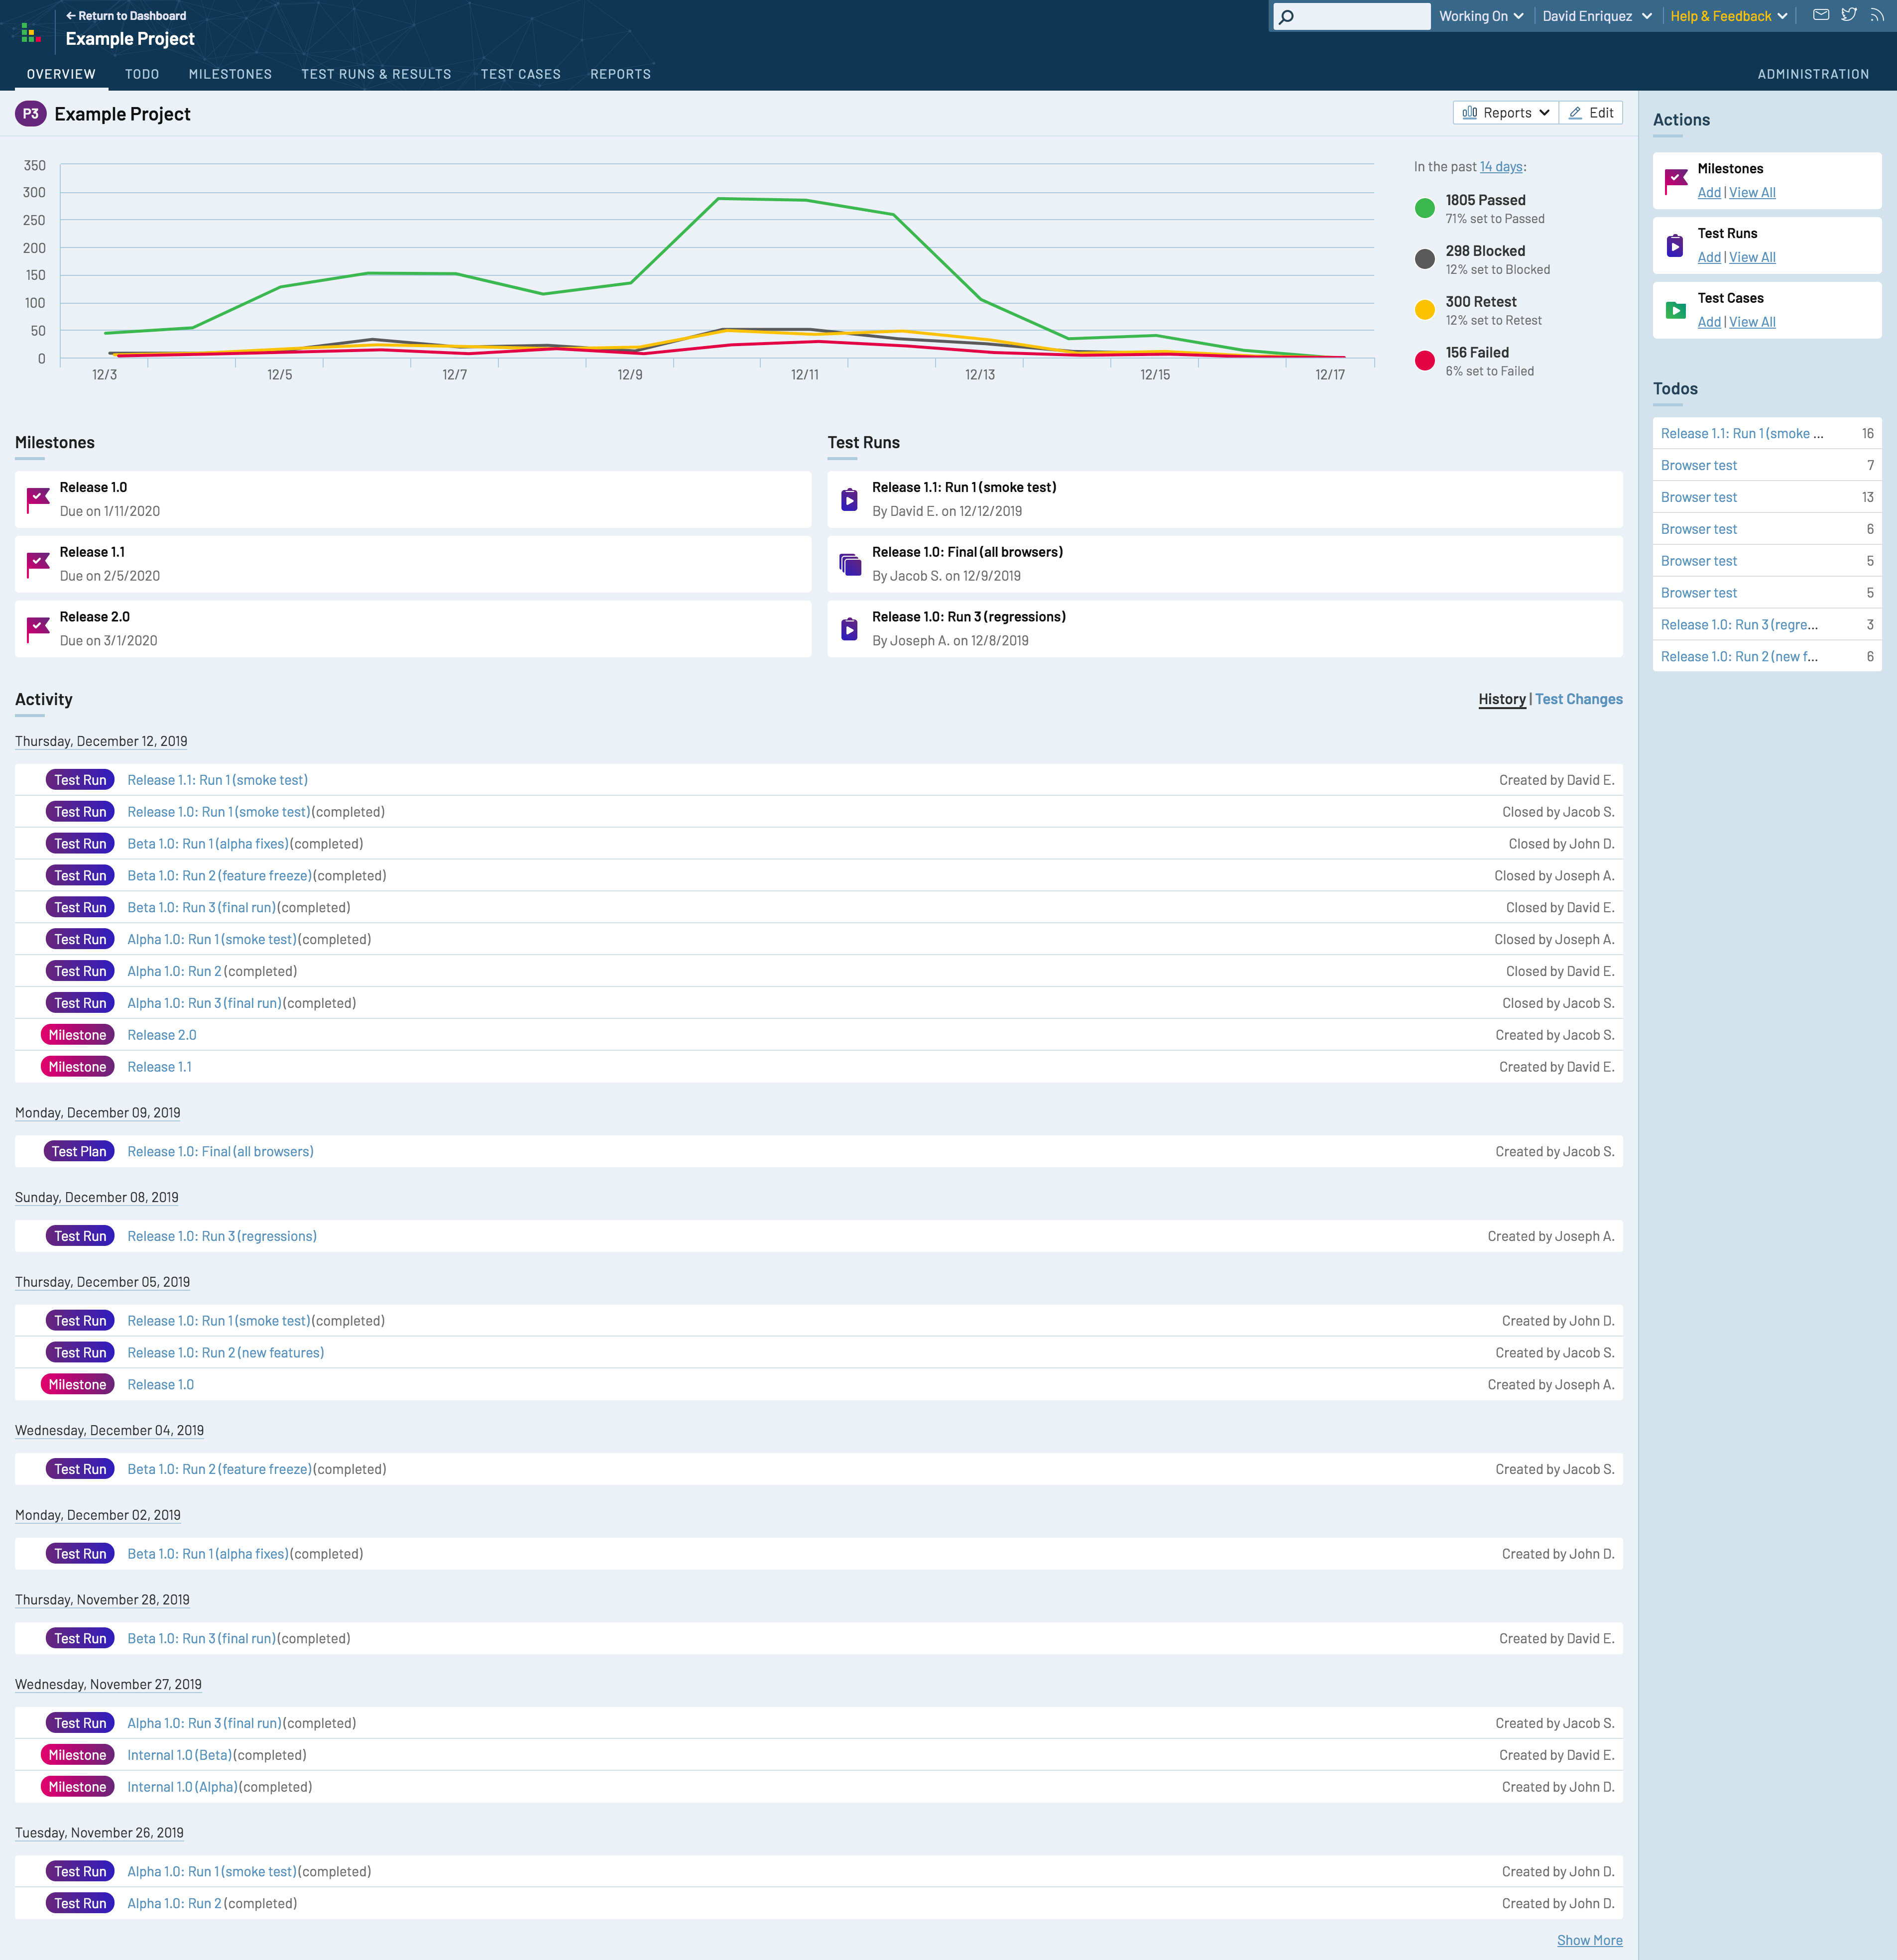Open the Milestones tab
This screenshot has width=1897, height=1960.
[230, 74]
